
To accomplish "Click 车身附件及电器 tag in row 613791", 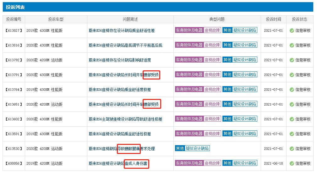I will 189,74.
